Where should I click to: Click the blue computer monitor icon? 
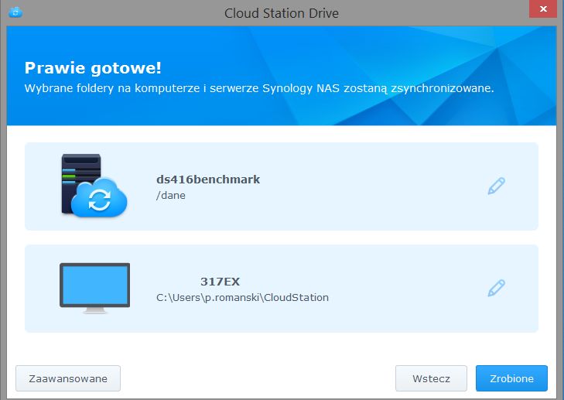(94, 288)
